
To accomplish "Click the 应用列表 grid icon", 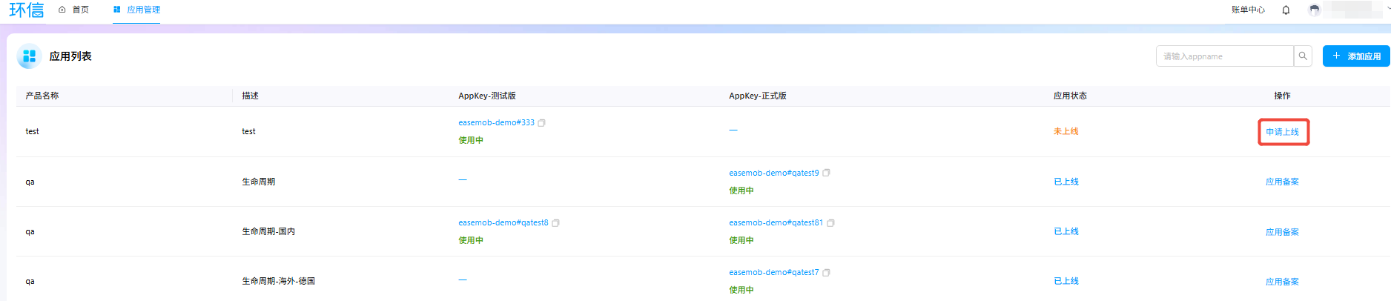I will tap(30, 56).
